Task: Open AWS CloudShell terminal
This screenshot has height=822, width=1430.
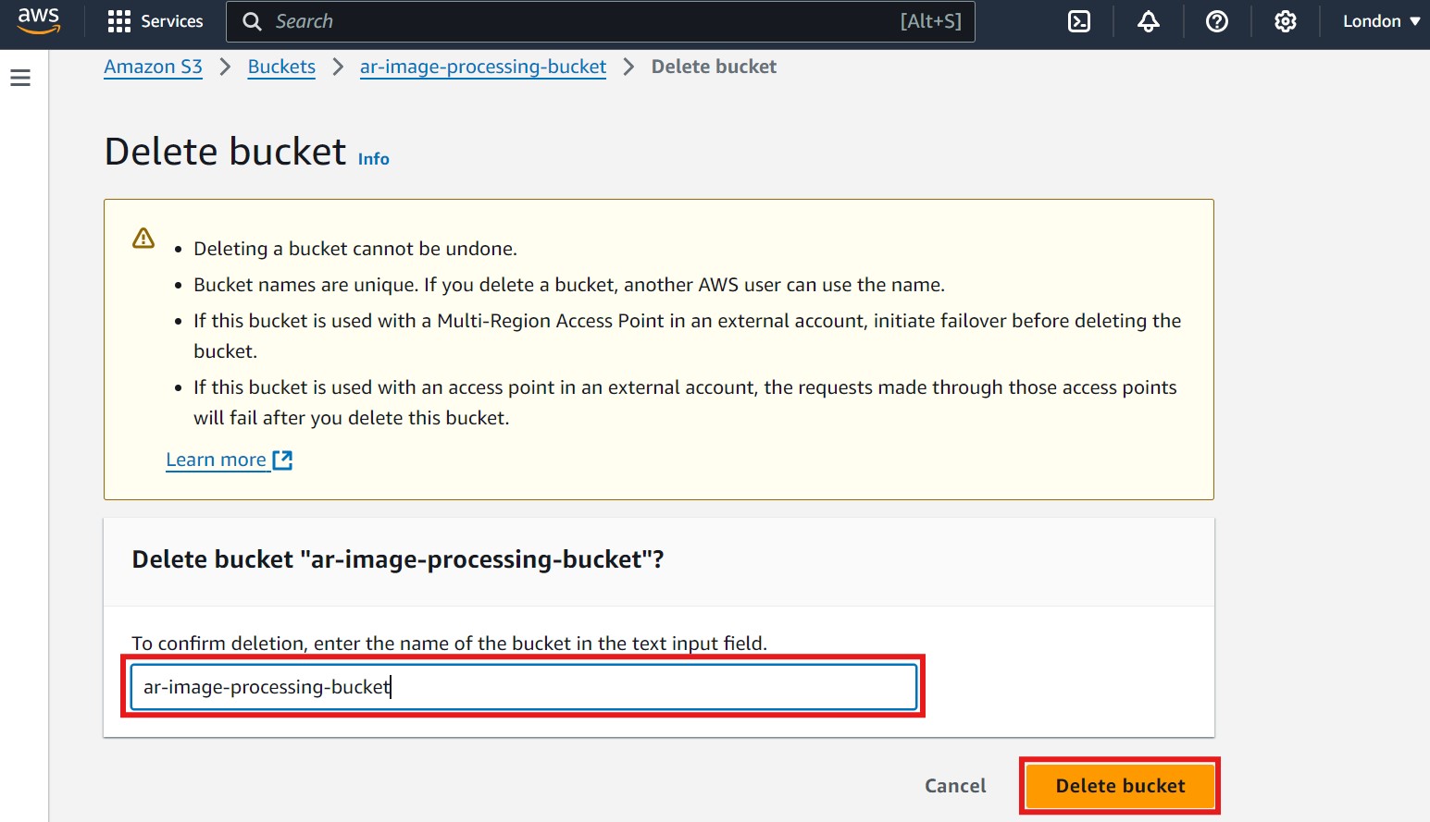Action: tap(1078, 20)
